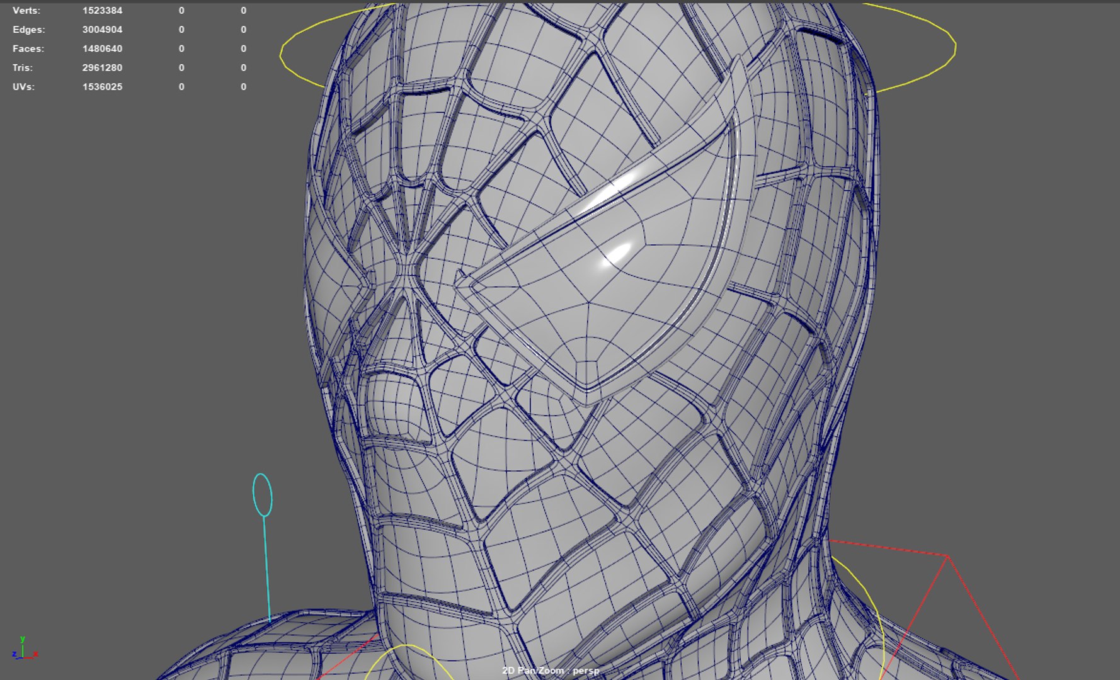Image resolution: width=1120 pixels, height=680 pixels.
Task: Click the "Verts:" heads-up label
Action: [x=26, y=11]
